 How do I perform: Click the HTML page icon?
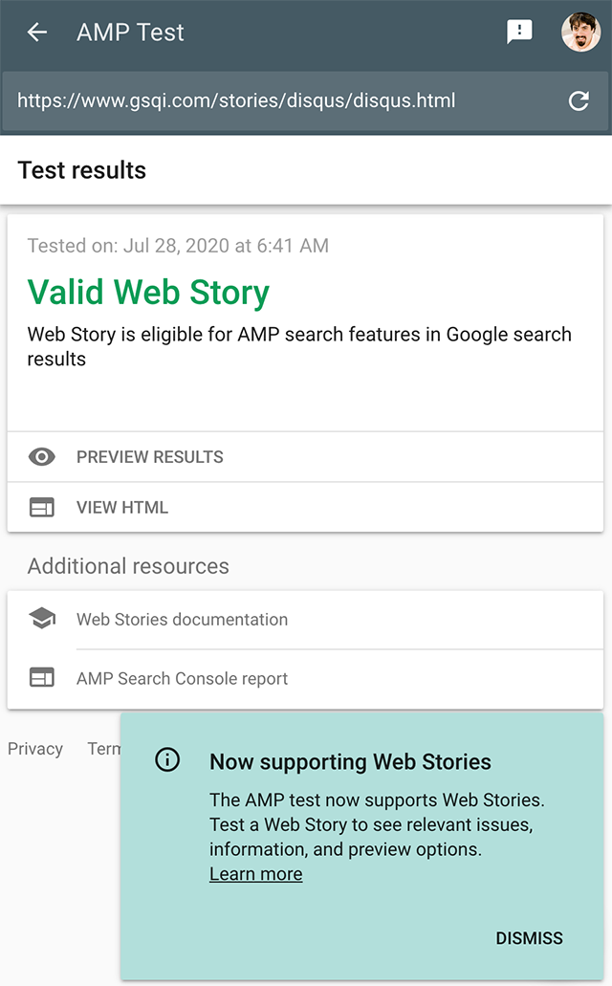point(42,508)
